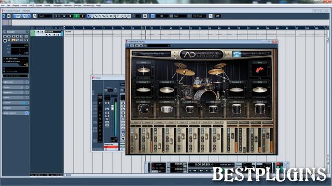Click the Addictive Drums logo
This screenshot has width=332, height=186.
pyautogui.click(x=201, y=55)
